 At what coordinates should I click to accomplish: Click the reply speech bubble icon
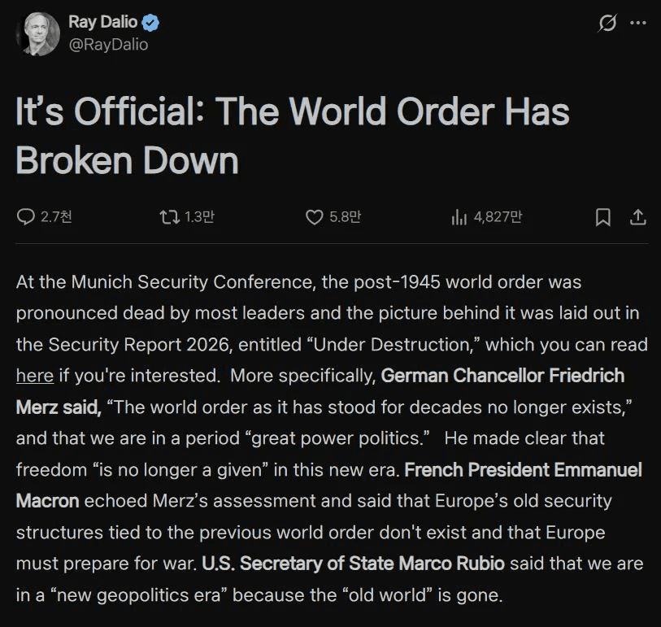pos(25,217)
